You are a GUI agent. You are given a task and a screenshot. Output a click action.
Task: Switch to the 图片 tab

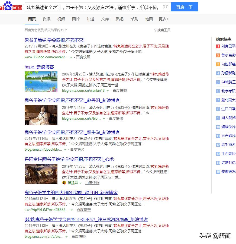point(76,19)
